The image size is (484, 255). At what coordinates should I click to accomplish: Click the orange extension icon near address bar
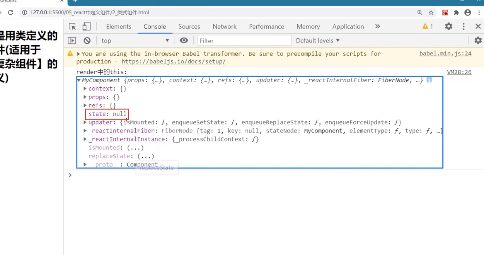[x=445, y=12]
